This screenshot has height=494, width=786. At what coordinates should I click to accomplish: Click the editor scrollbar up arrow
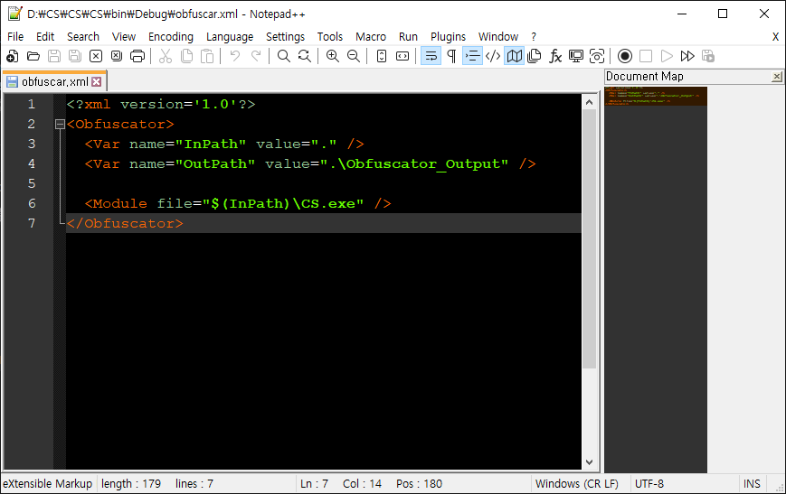[589, 102]
